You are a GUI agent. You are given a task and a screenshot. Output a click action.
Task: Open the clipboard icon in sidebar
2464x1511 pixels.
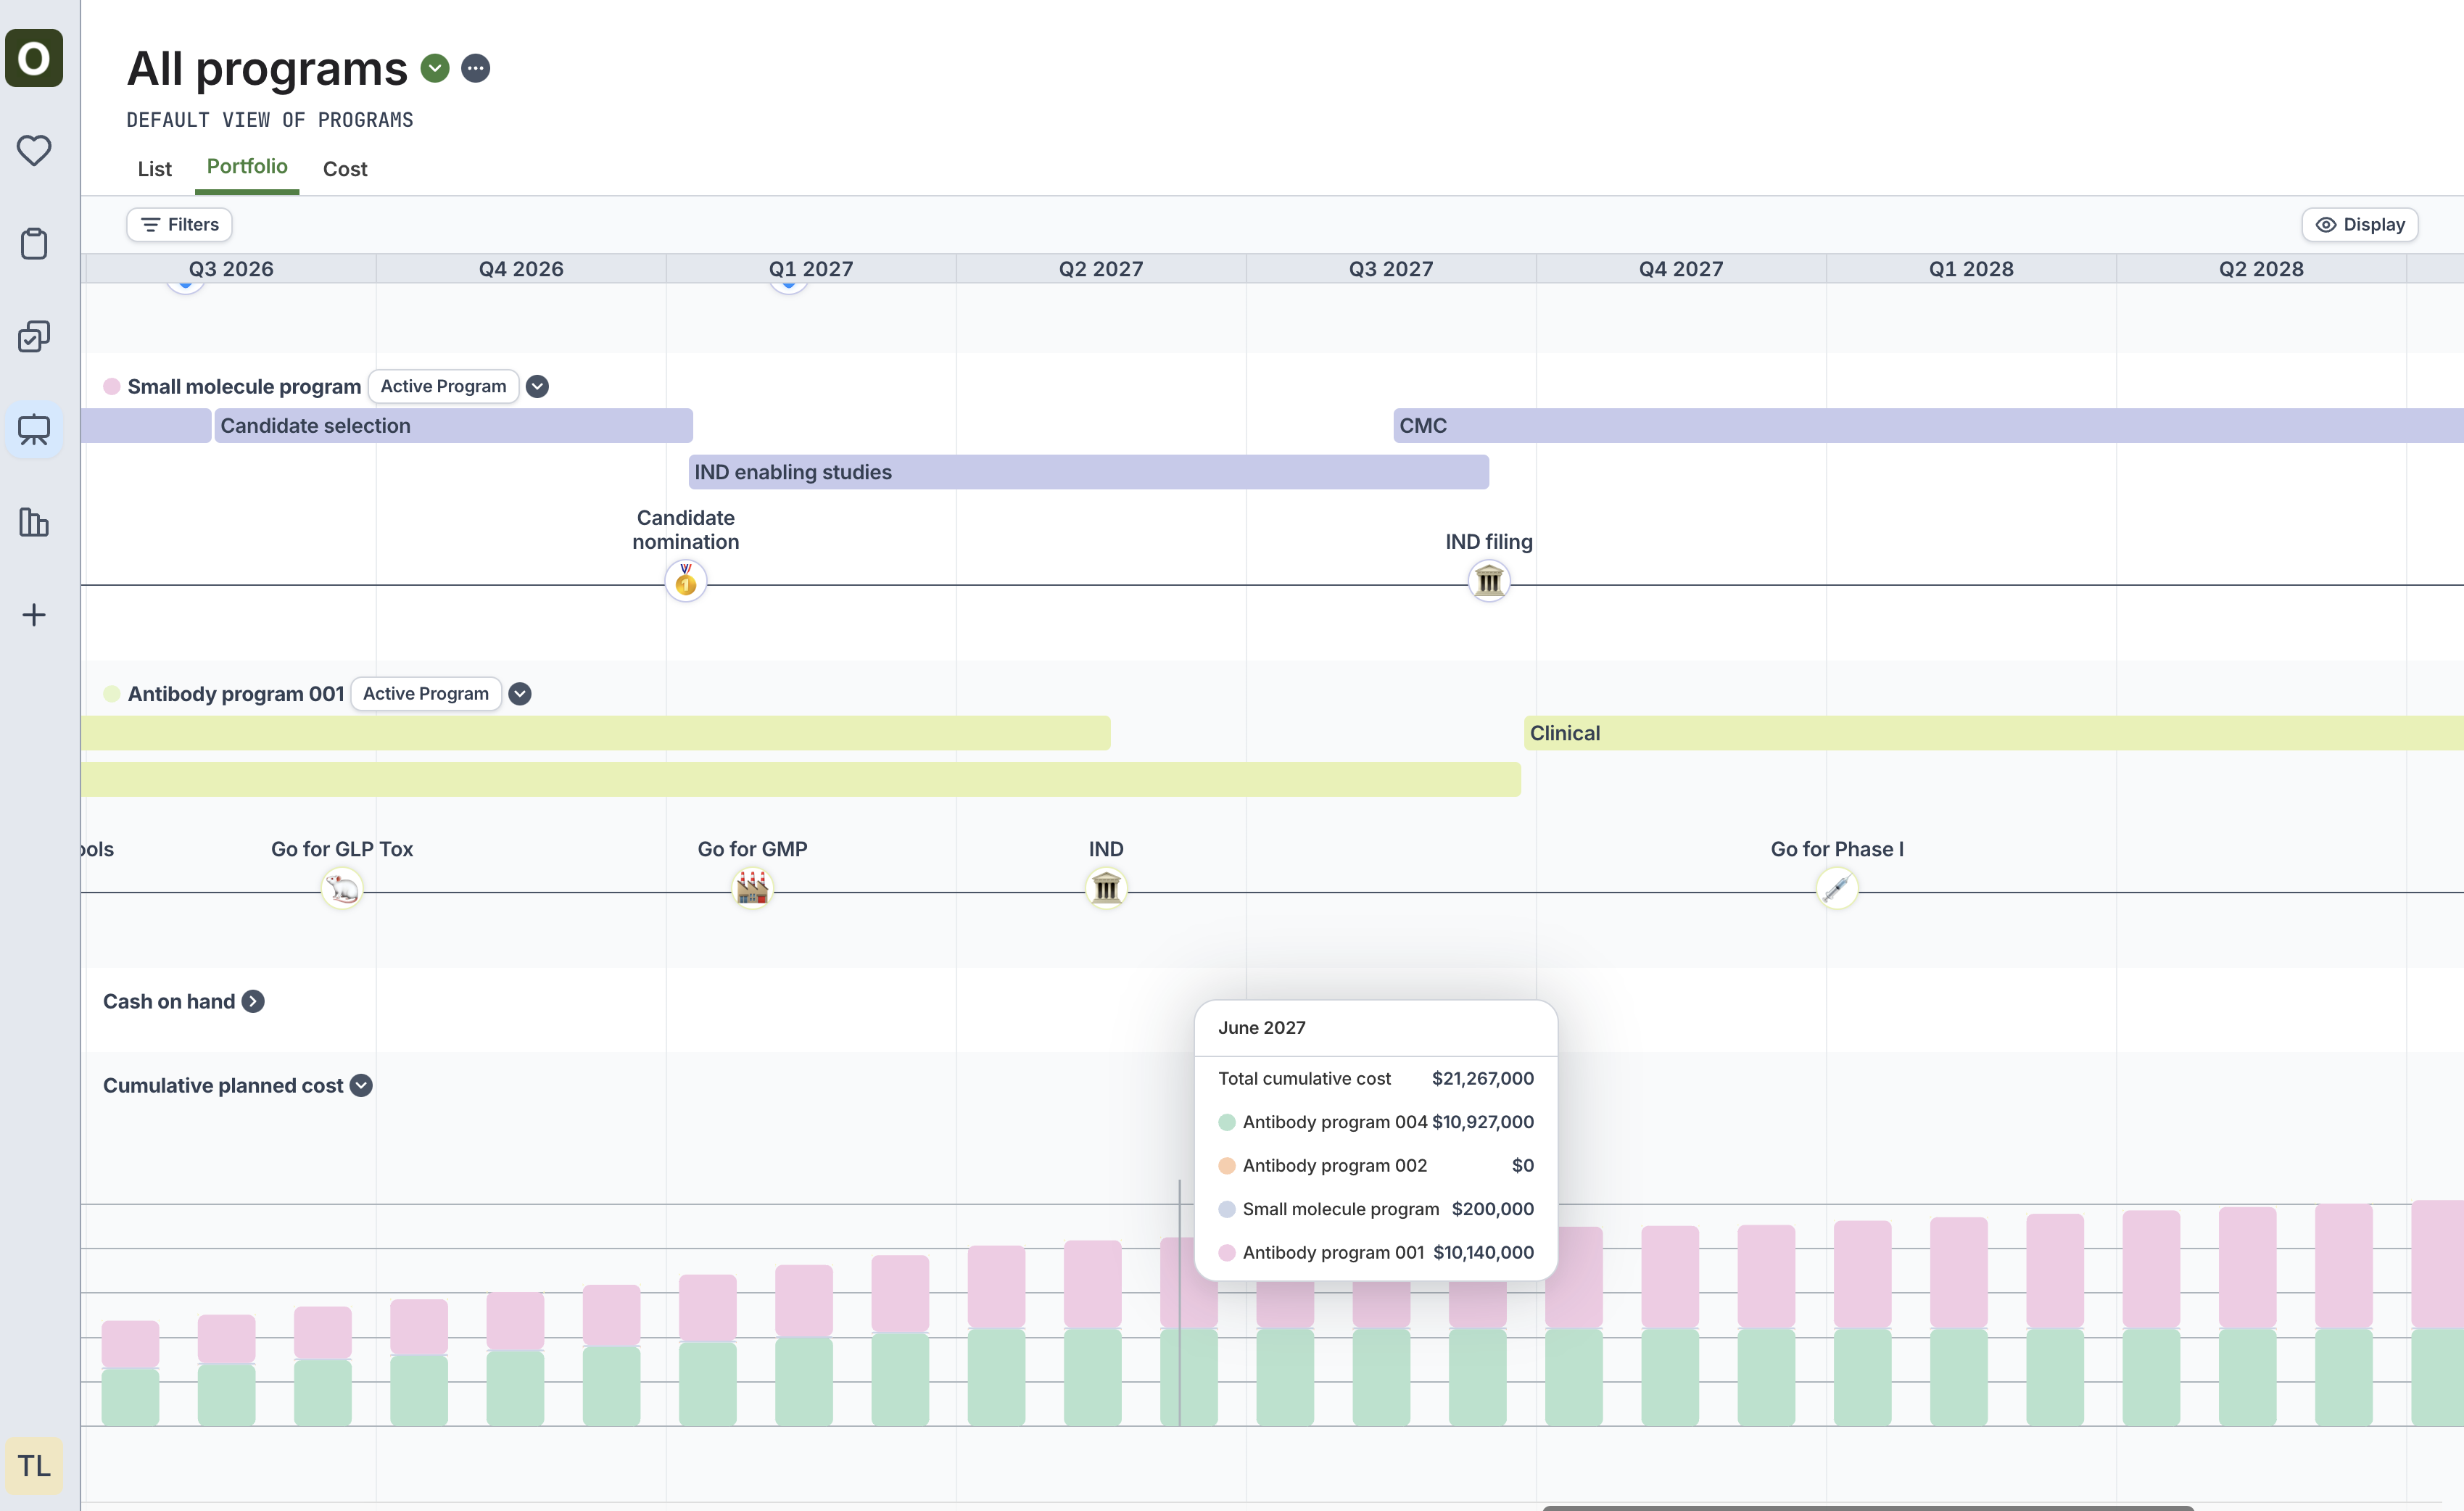[34, 243]
